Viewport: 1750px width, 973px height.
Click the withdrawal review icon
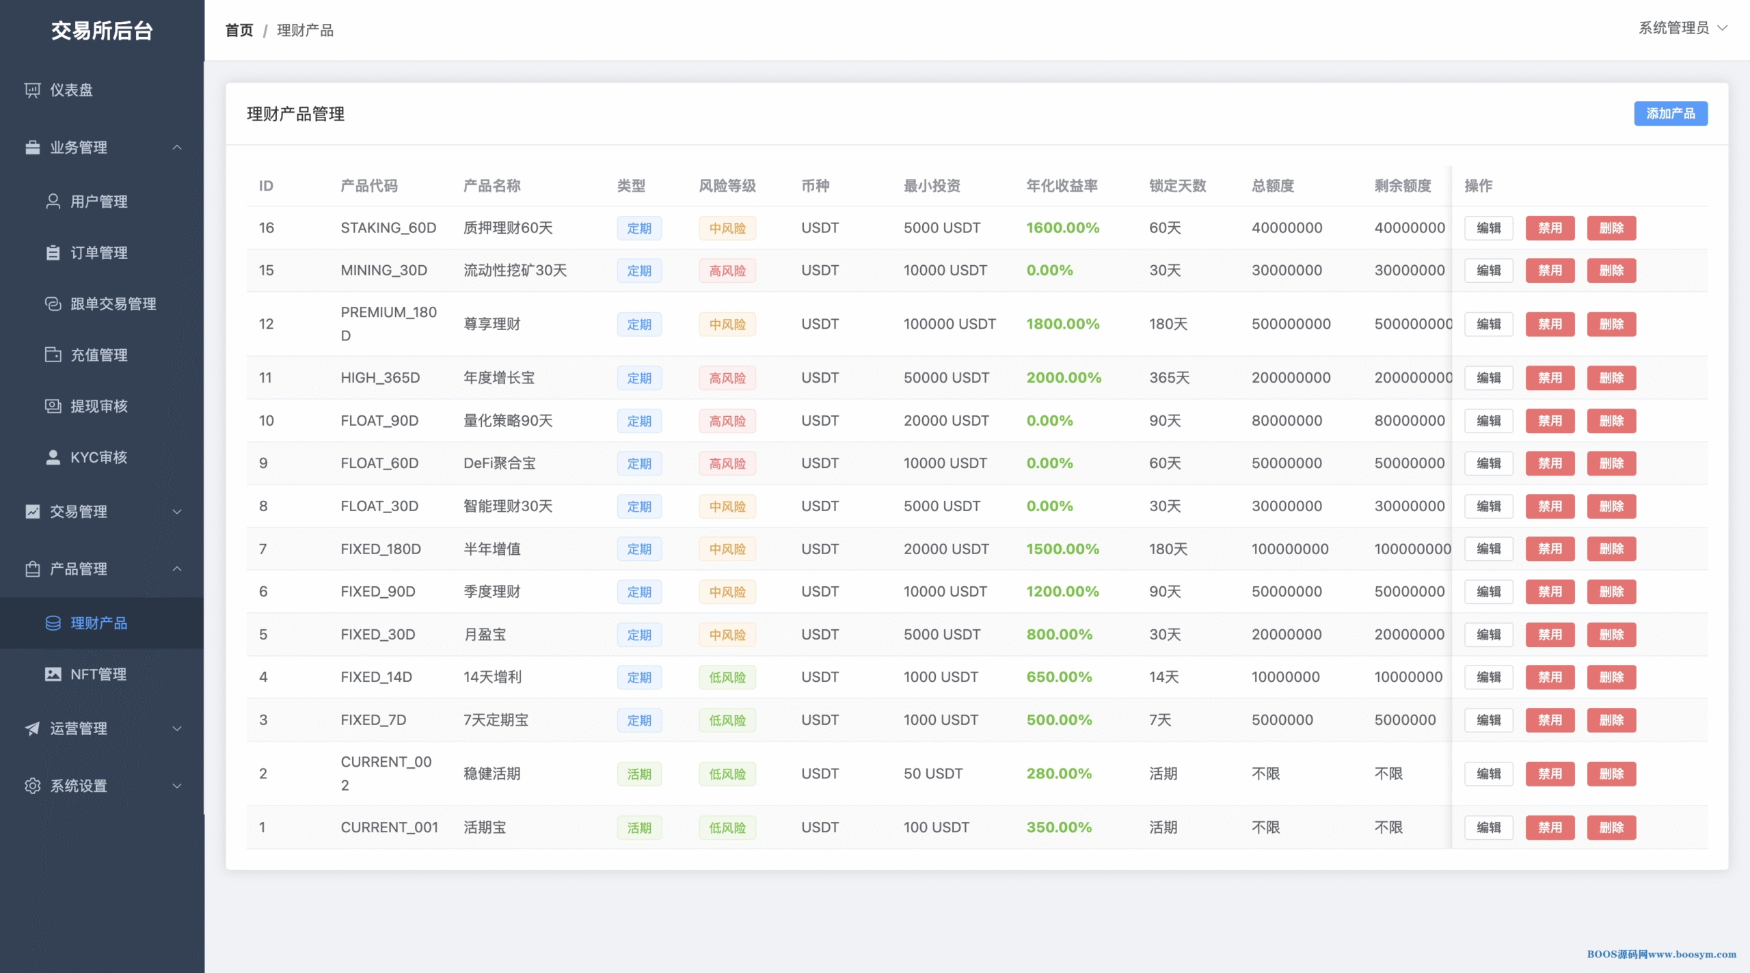pos(53,406)
